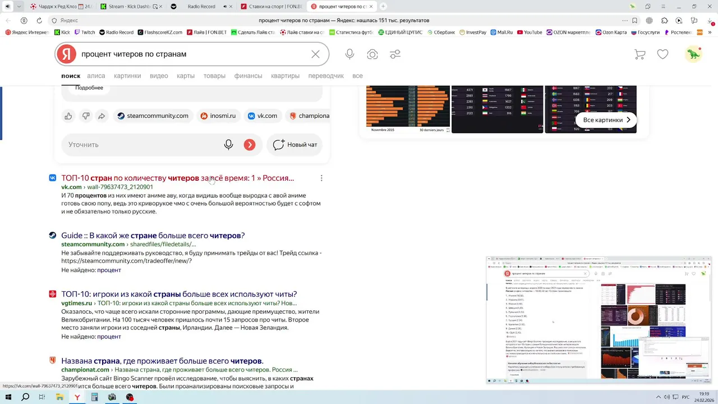Open the Названа страна championat result
718x404 pixels.
[162, 361]
